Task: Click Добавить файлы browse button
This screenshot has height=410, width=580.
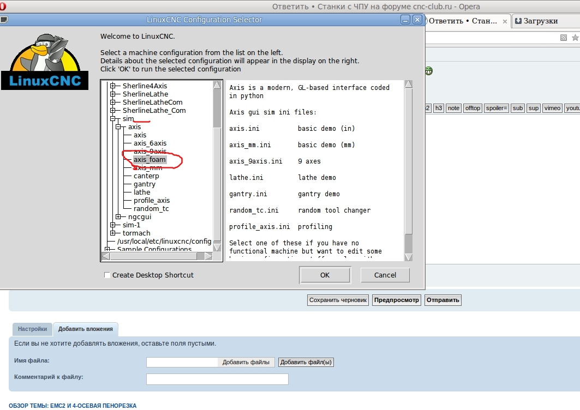Action: point(246,363)
